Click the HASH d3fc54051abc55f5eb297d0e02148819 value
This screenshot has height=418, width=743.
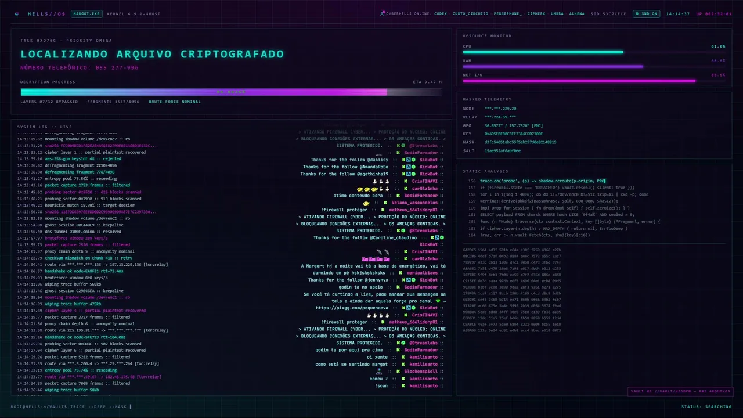(521, 142)
